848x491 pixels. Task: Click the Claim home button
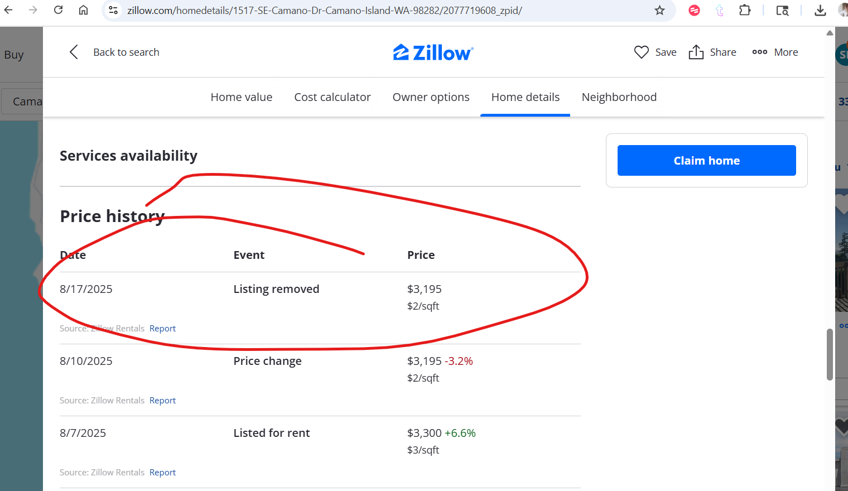click(706, 161)
